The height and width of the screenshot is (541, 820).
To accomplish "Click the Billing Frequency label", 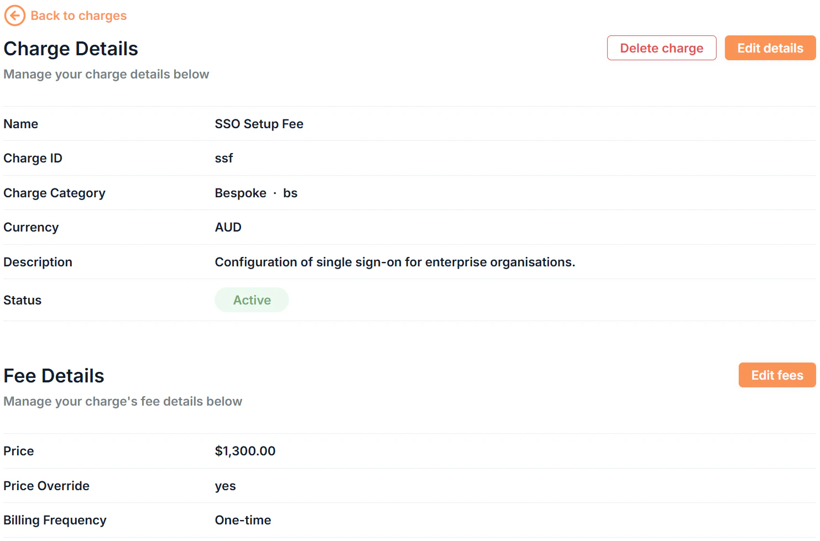I will coord(55,520).
